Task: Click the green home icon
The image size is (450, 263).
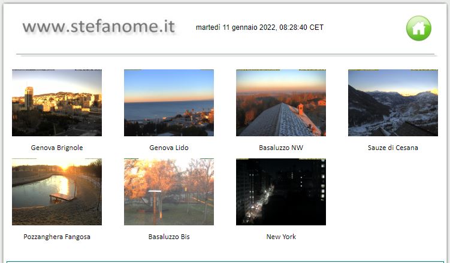Action: [418, 28]
